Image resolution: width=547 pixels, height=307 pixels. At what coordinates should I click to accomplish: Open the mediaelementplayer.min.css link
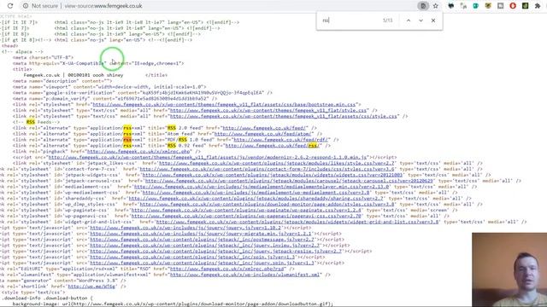point(262,187)
